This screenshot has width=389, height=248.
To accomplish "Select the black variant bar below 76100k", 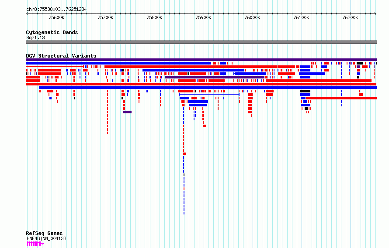I will tap(305, 91).
